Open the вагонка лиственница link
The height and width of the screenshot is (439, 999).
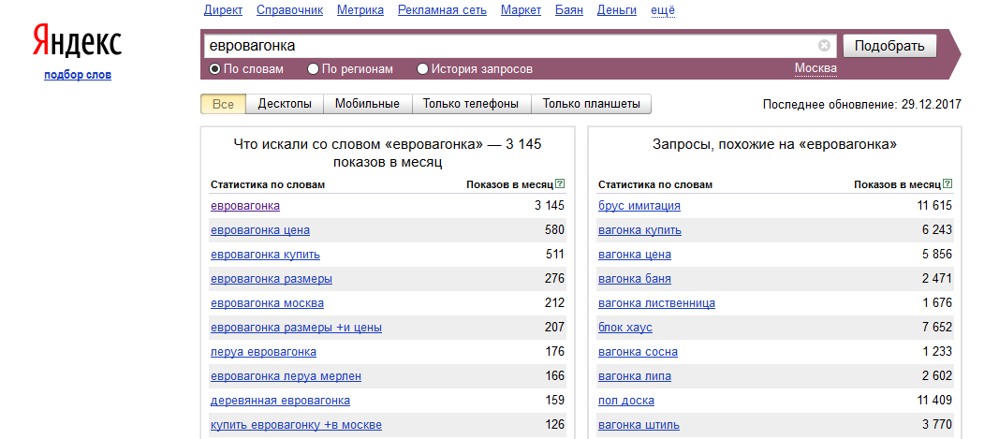pyautogui.click(x=657, y=302)
